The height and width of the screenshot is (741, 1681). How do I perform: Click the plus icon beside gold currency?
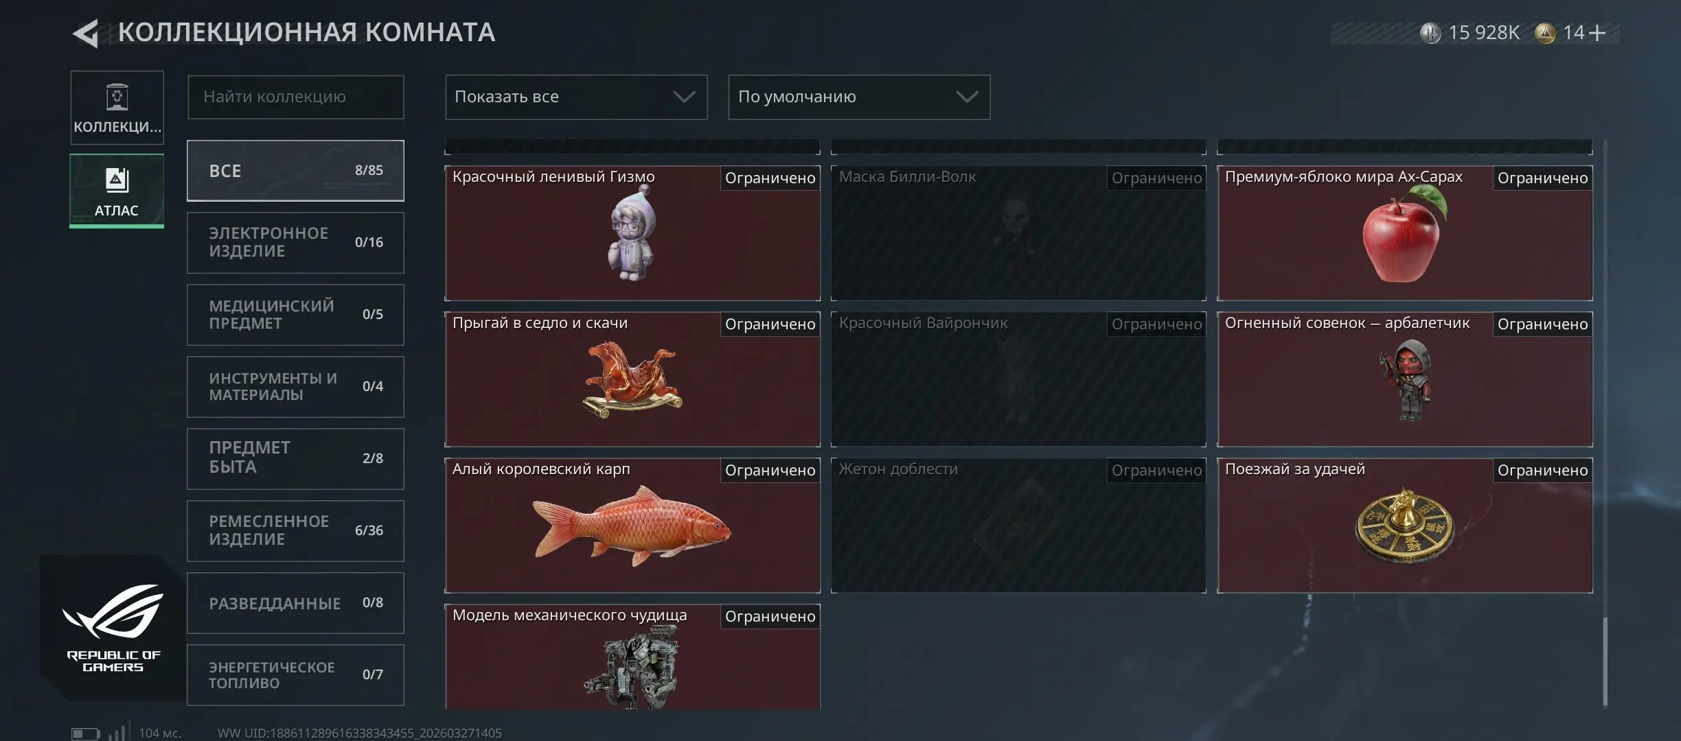tap(1597, 33)
